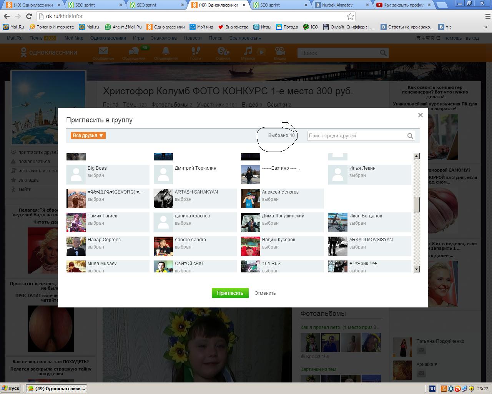Click пожаловаться in left sidebar
492x394 pixels.
pyautogui.click(x=34, y=162)
